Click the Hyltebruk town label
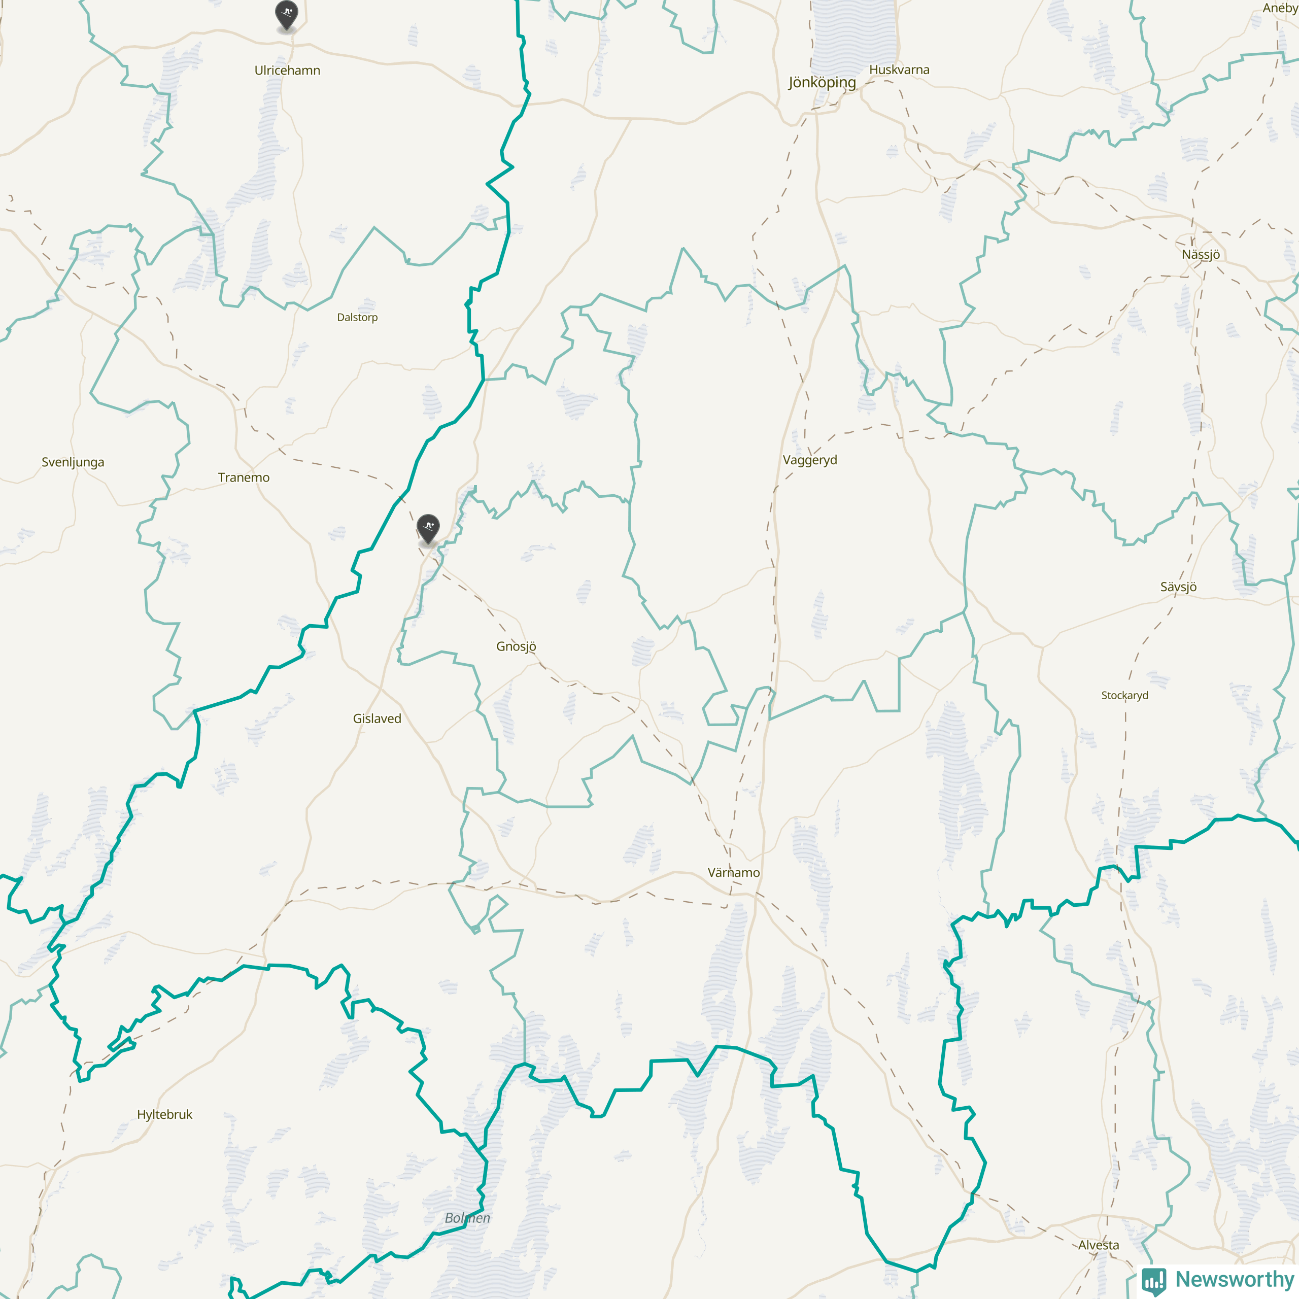This screenshot has height=1299, width=1299. click(164, 1114)
